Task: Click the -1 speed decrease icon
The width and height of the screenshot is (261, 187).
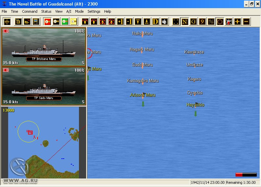Action: pos(129,22)
